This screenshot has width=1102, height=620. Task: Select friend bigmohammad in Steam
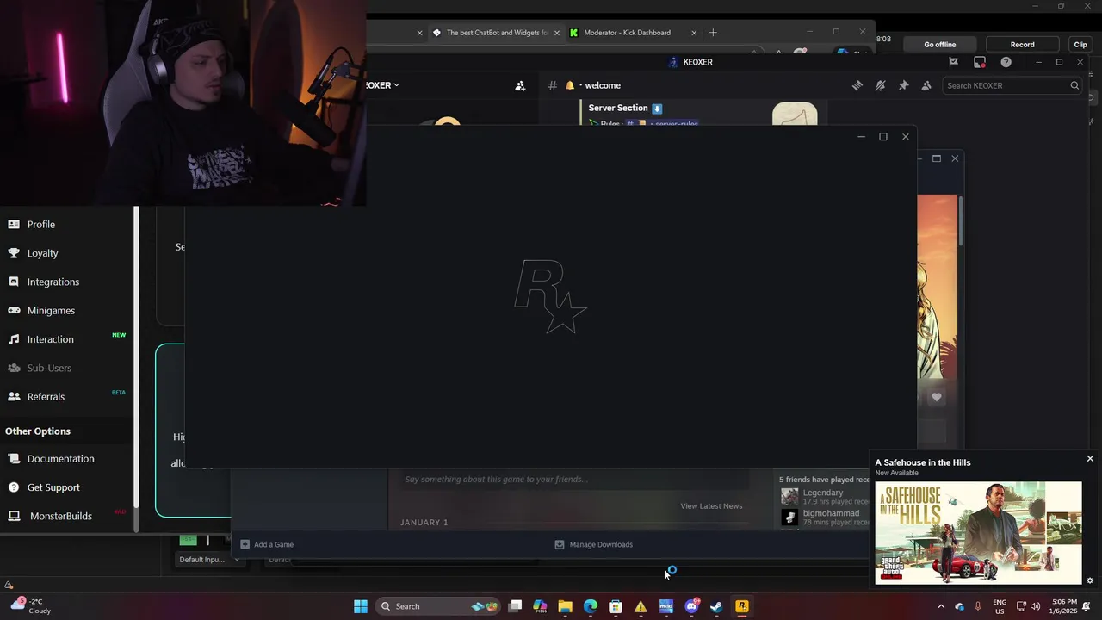(831, 513)
